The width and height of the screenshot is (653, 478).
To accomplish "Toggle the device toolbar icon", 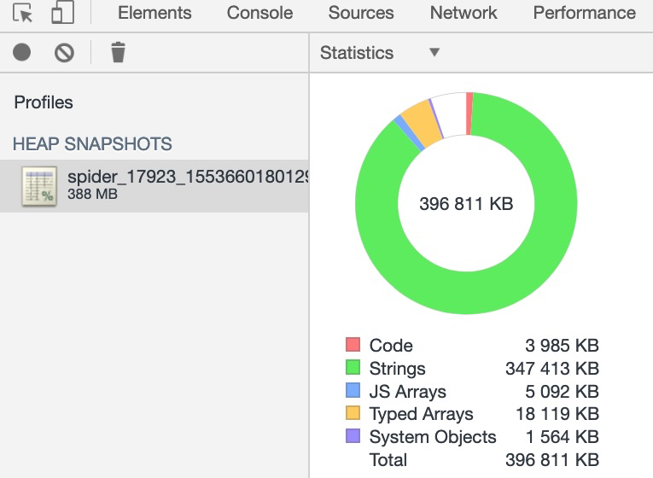I will (63, 12).
